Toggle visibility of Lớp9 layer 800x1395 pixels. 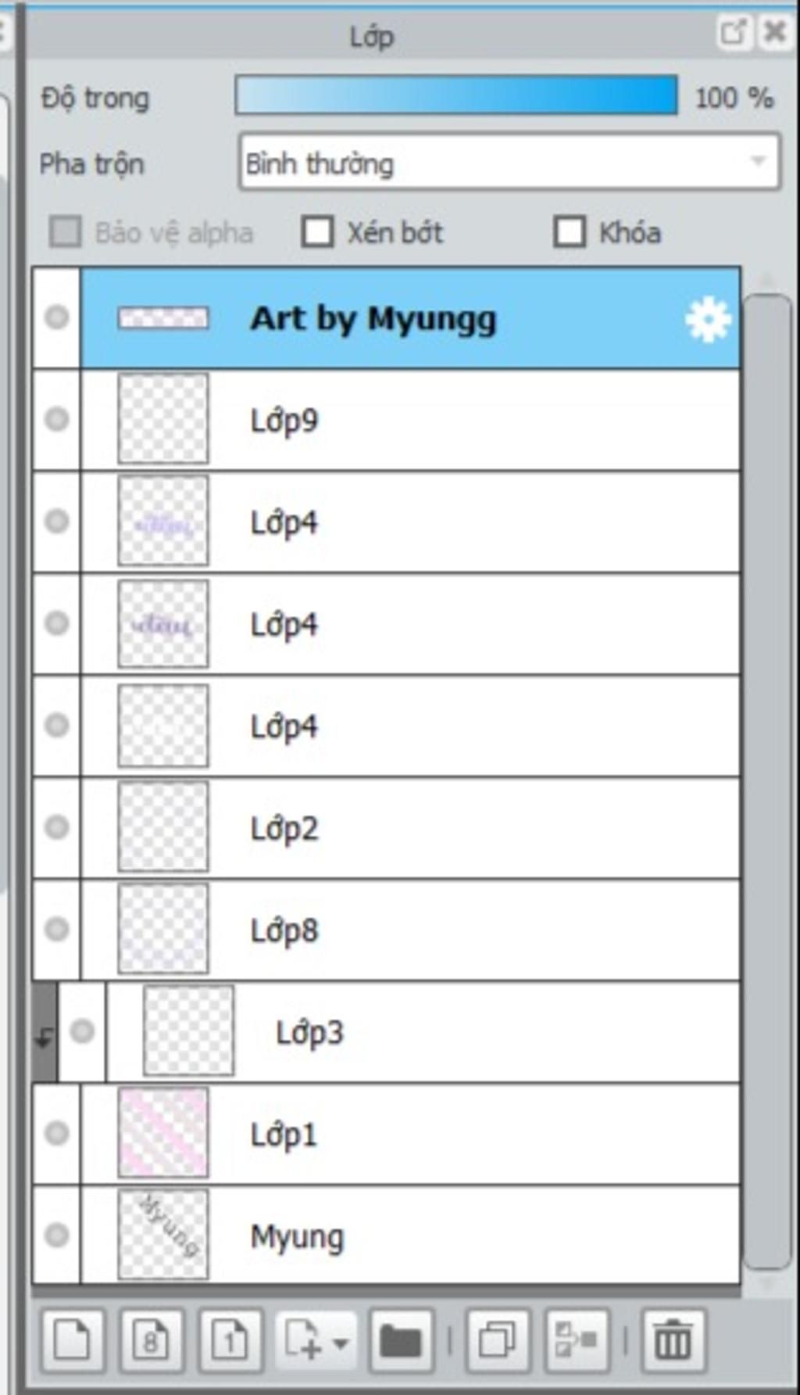[x=56, y=419]
